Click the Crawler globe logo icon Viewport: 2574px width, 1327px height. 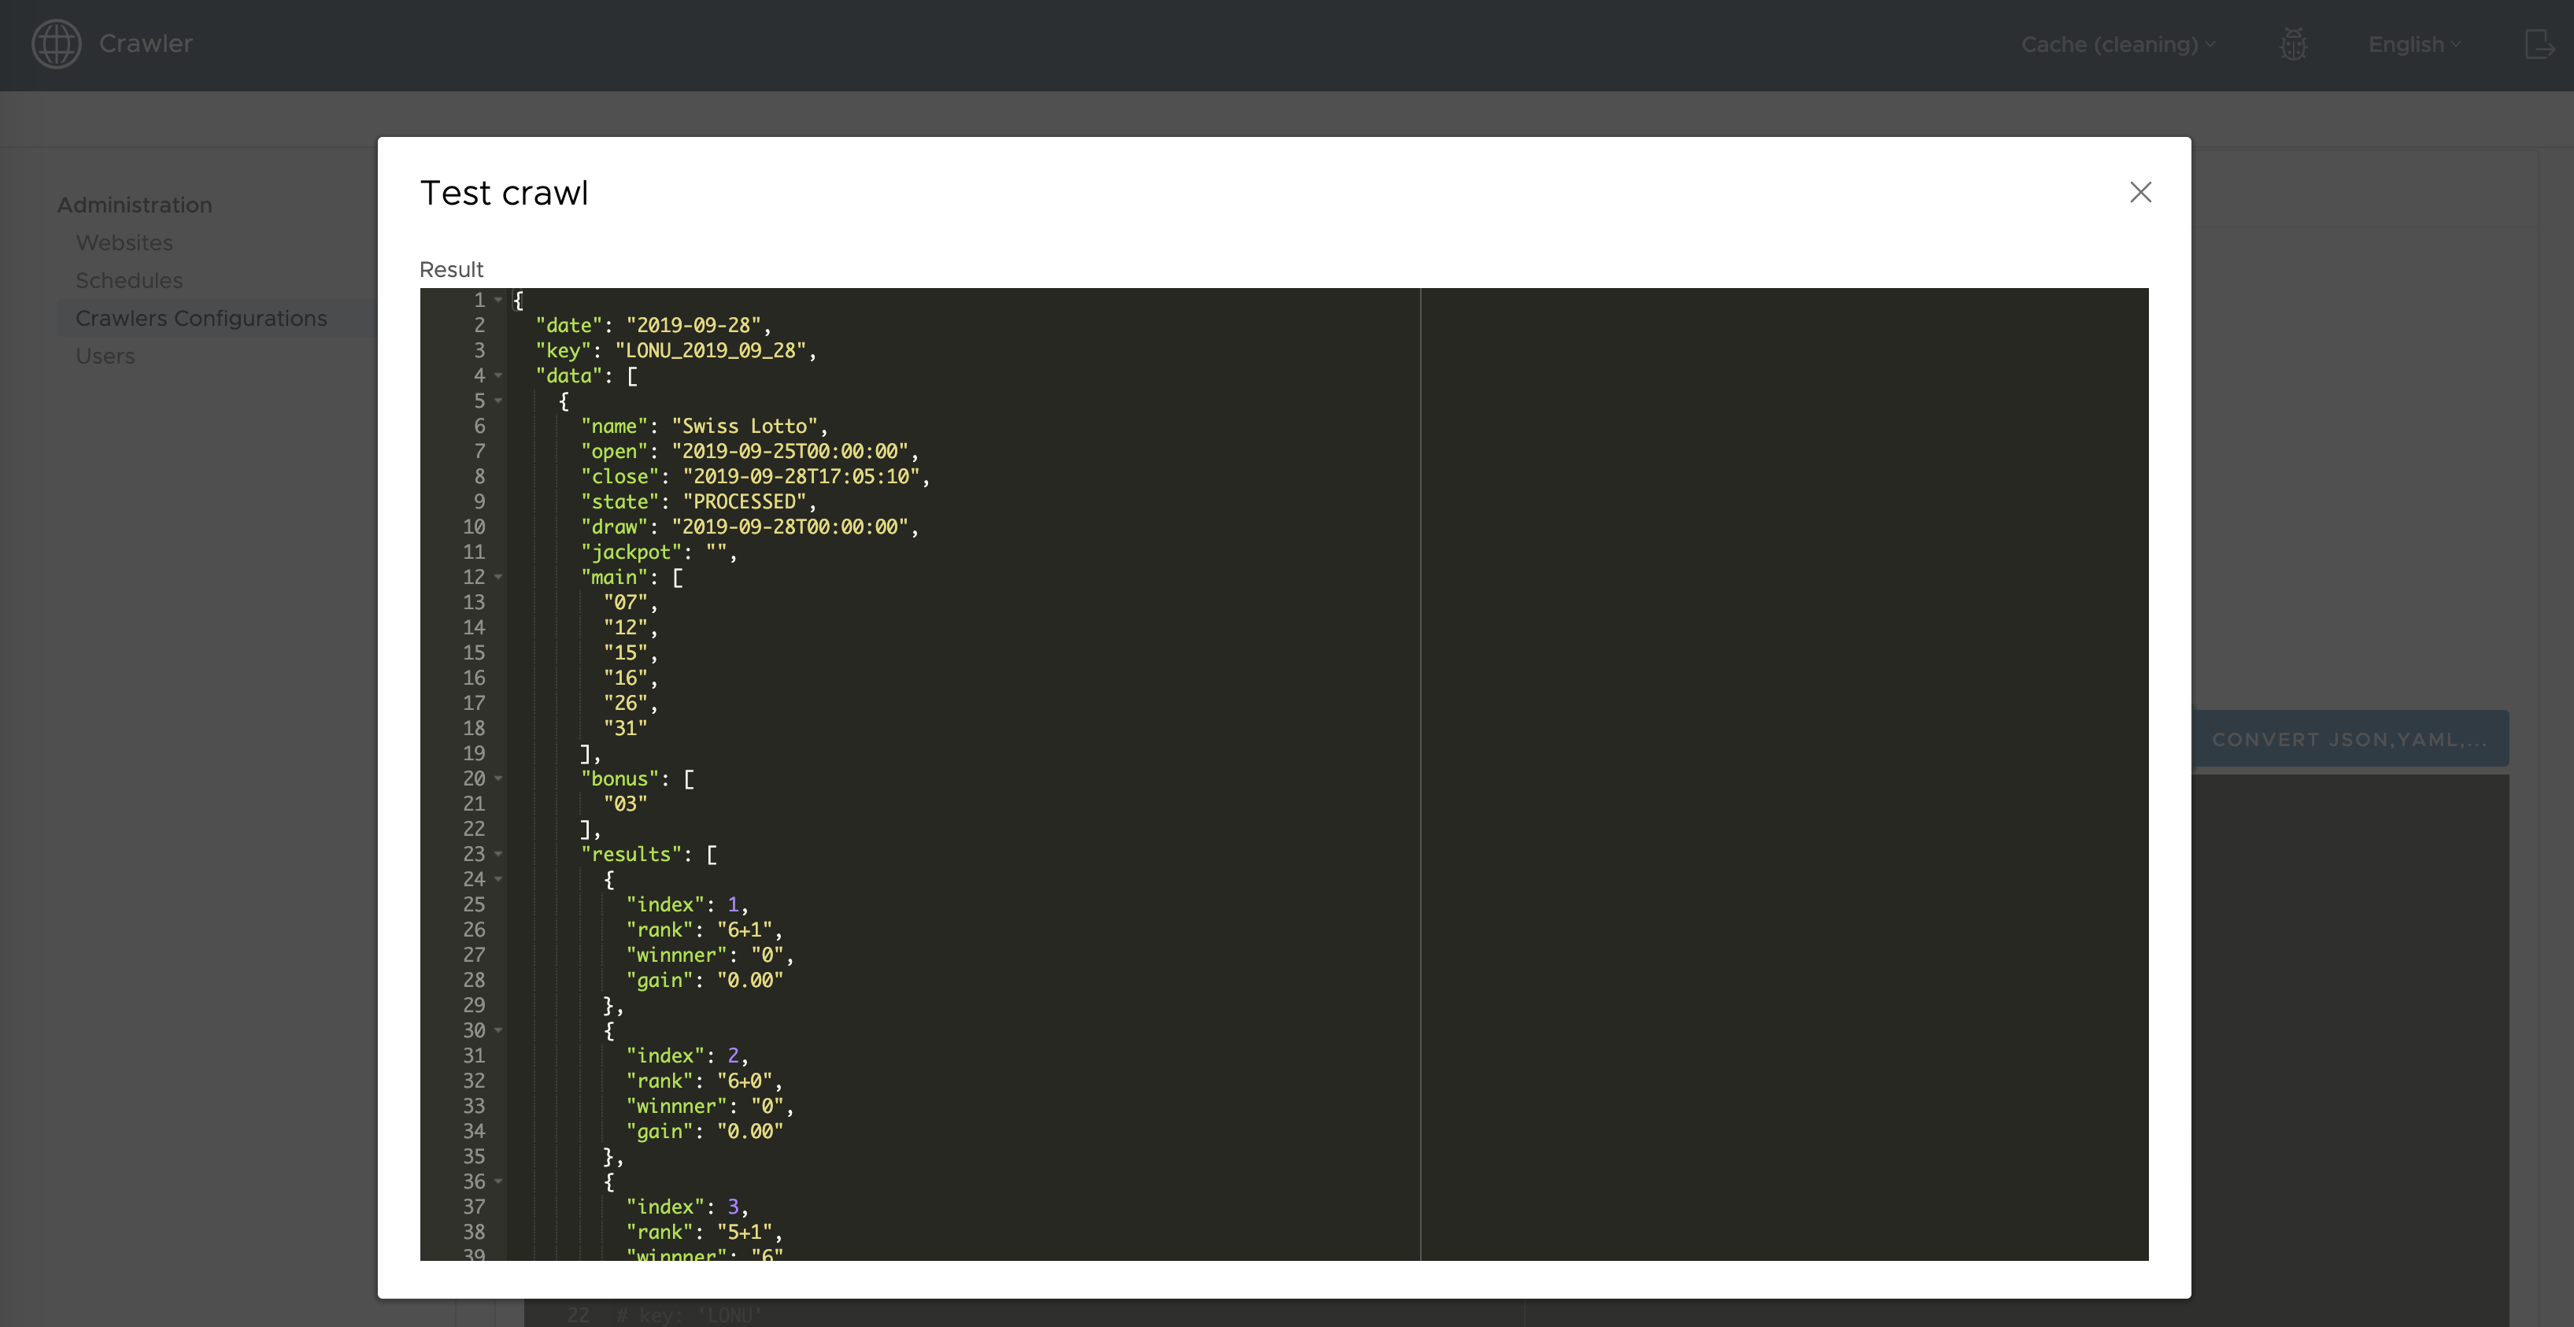pyautogui.click(x=56, y=44)
